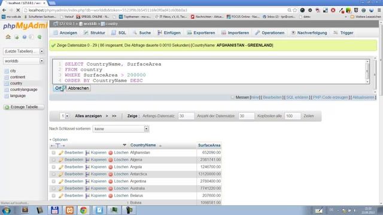Tick the Angola row checkbox
The image size is (383, 215).
pos(53,167)
